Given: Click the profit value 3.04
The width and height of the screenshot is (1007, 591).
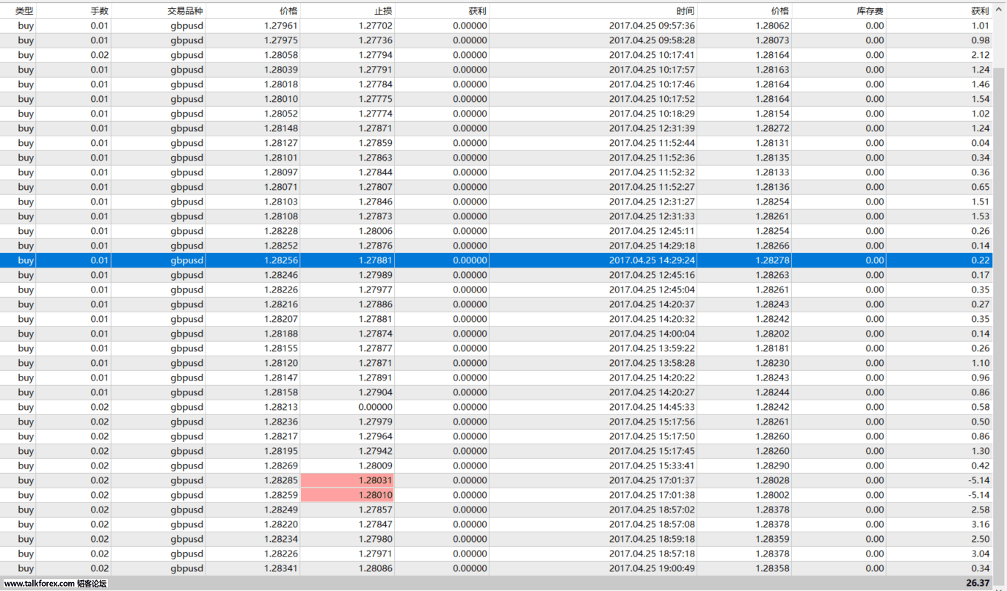Looking at the screenshot, I should [980, 554].
